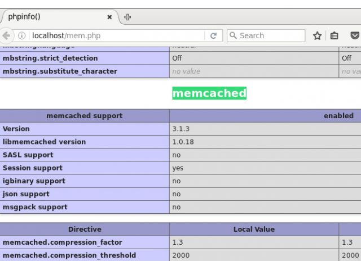Click the 'no' value for json support
Image resolution: width=361 pixels, height=270 pixels.
pos(177,195)
